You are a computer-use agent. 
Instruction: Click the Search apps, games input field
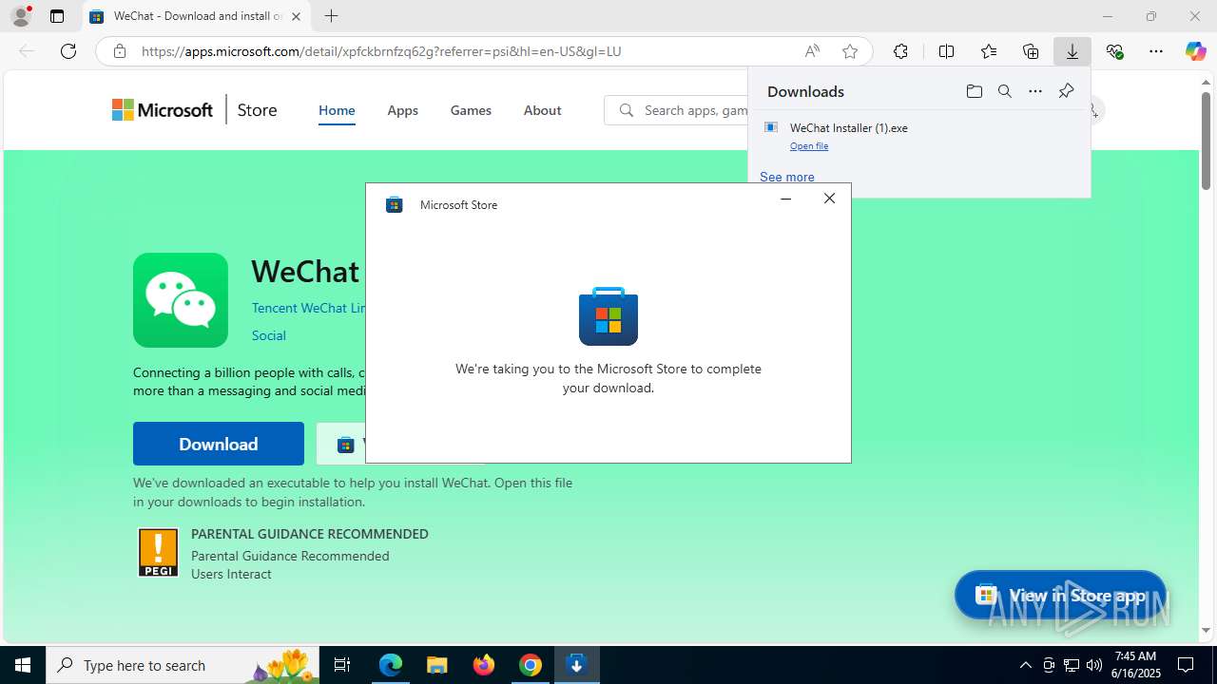coord(676,110)
